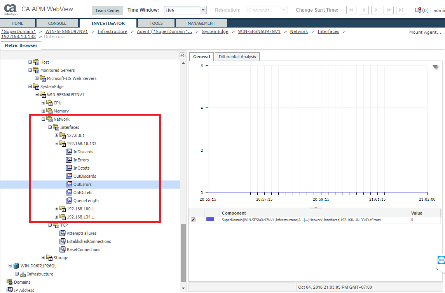
Task: Fast-forward the start time
Action: pyautogui.click(x=389, y=10)
